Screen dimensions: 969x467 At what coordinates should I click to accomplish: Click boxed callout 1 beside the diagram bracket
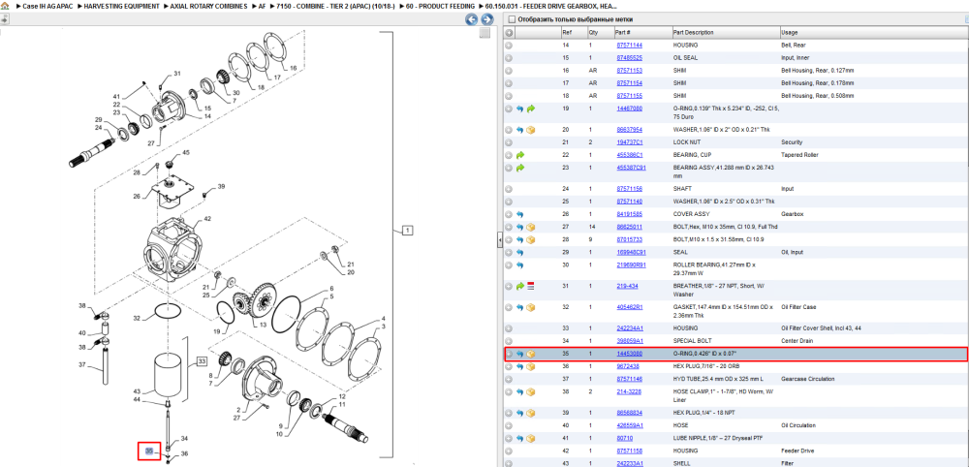pos(407,231)
